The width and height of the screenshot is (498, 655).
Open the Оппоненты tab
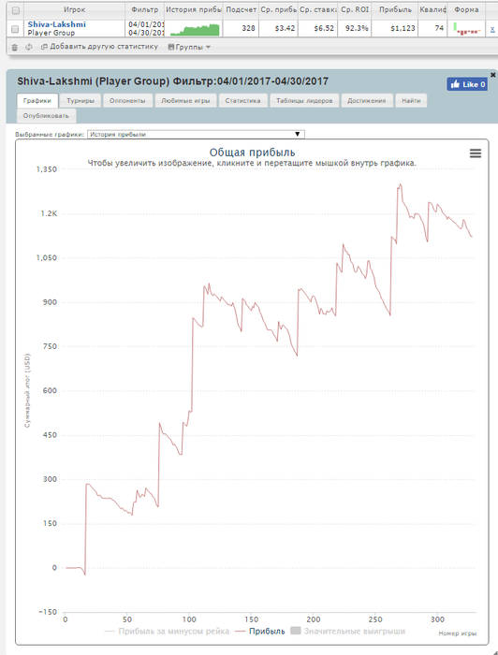pos(127,101)
